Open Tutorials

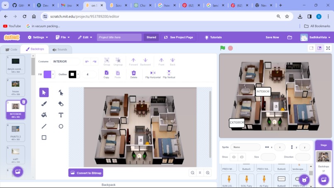(213, 37)
